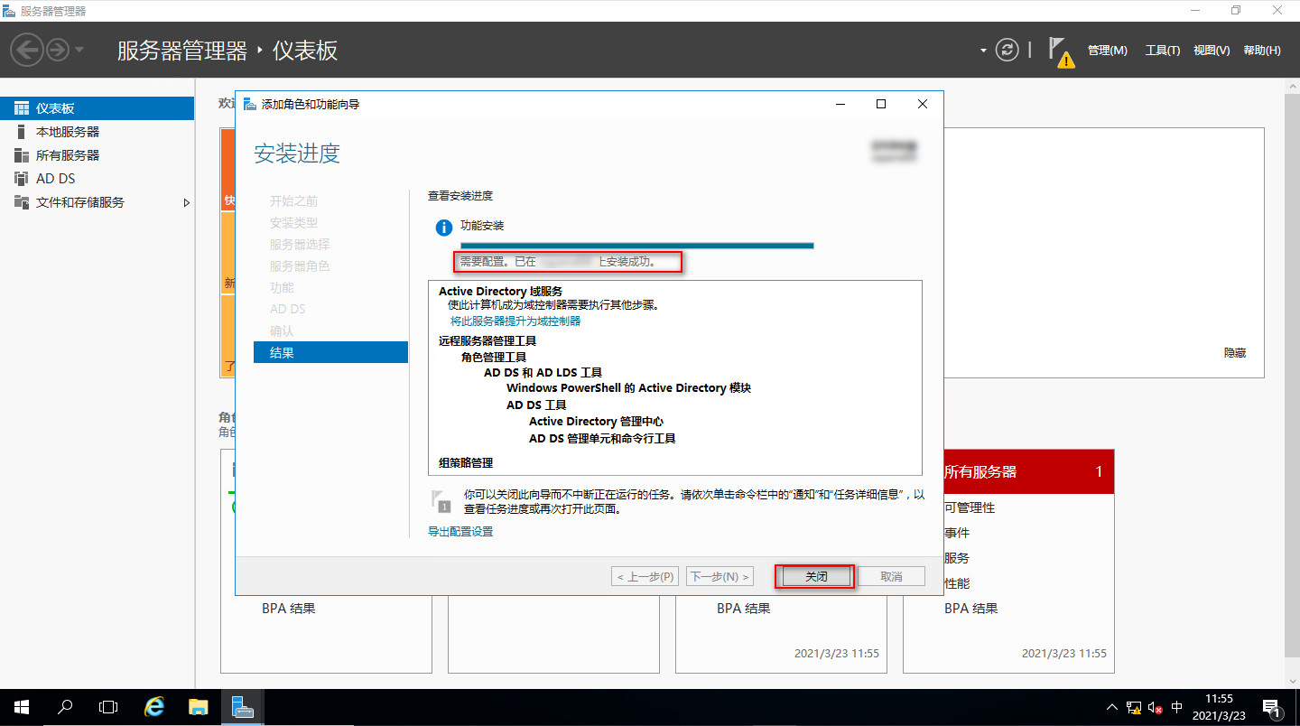Click the AD DS sidebar icon
This screenshot has height=726, width=1300.
(22, 179)
